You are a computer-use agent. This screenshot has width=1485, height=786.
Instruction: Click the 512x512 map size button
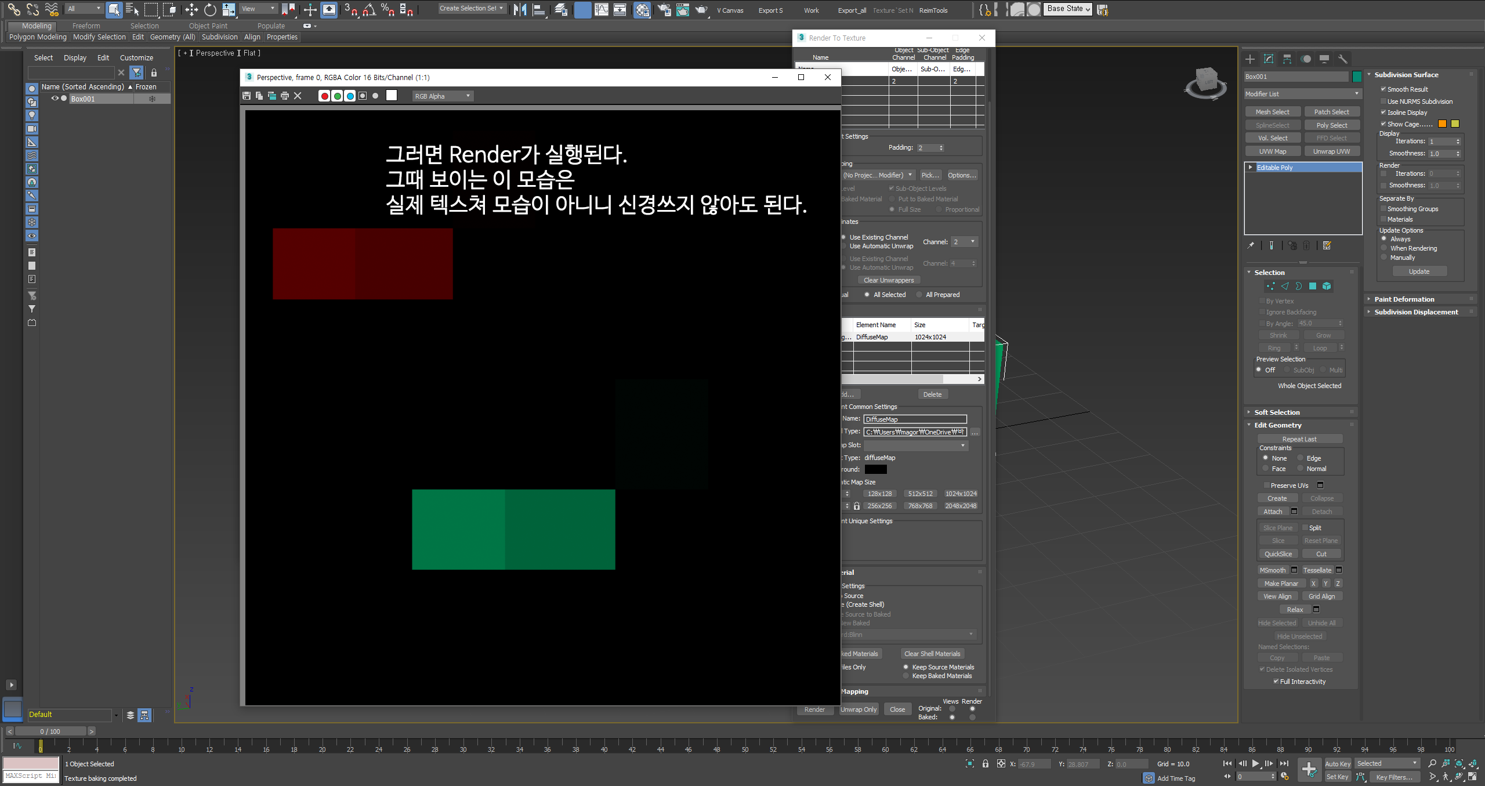click(920, 494)
